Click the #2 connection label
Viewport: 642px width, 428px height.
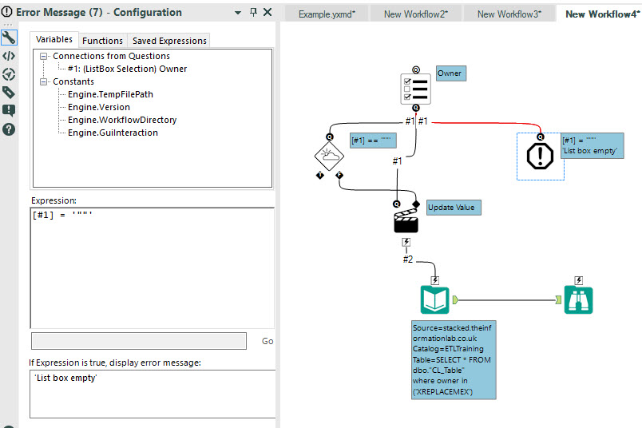408,260
